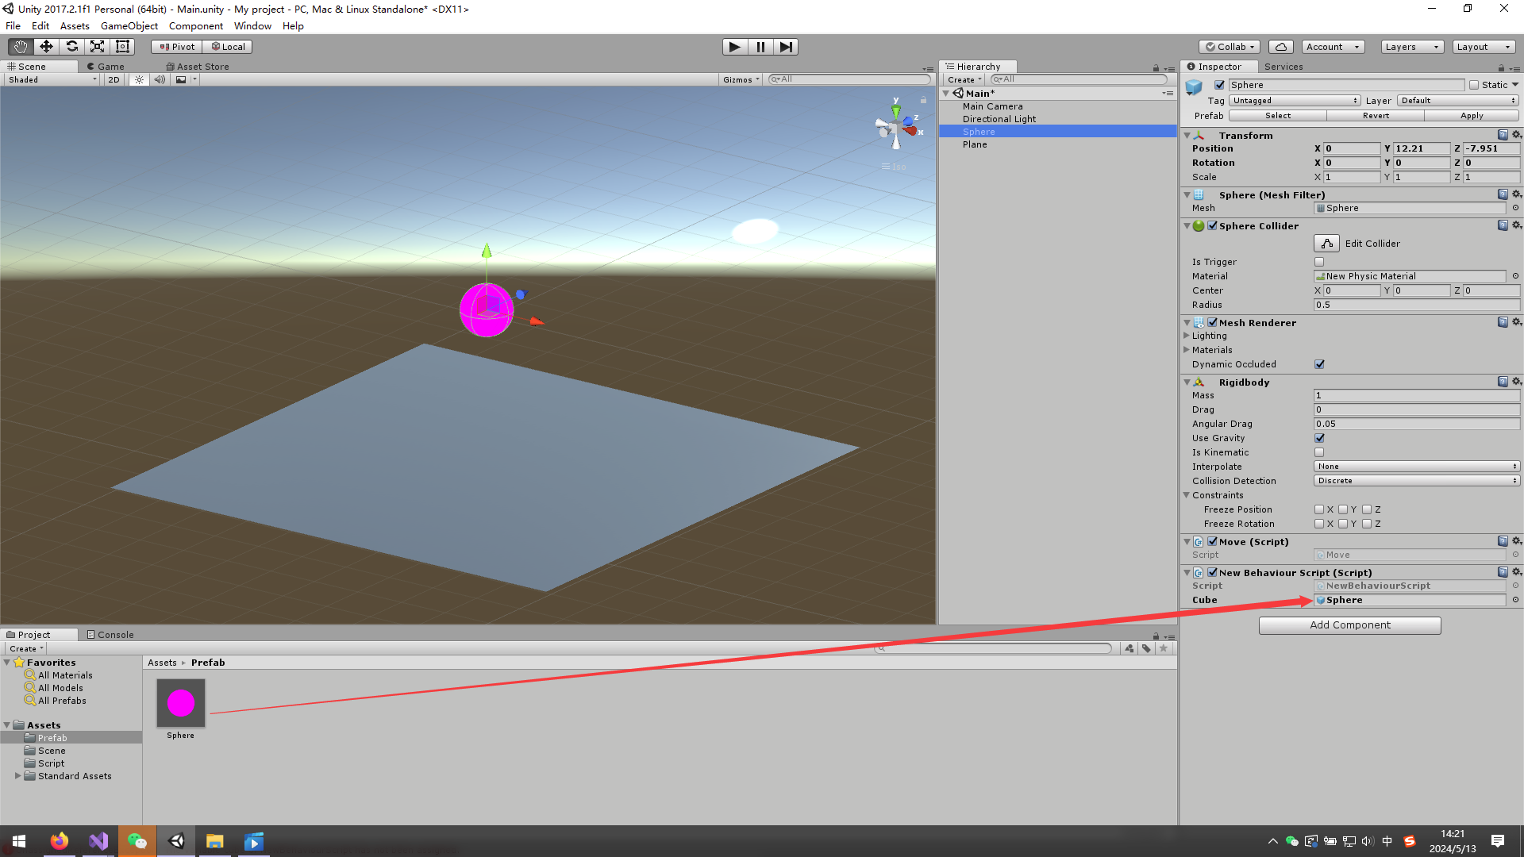The height and width of the screenshot is (857, 1524).
Task: Click the Add Component button
Action: point(1349,624)
